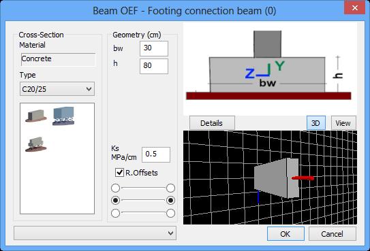The height and width of the screenshot is (251, 370).
Task: Click the Ks MPa/cm input field
Action: click(x=156, y=154)
